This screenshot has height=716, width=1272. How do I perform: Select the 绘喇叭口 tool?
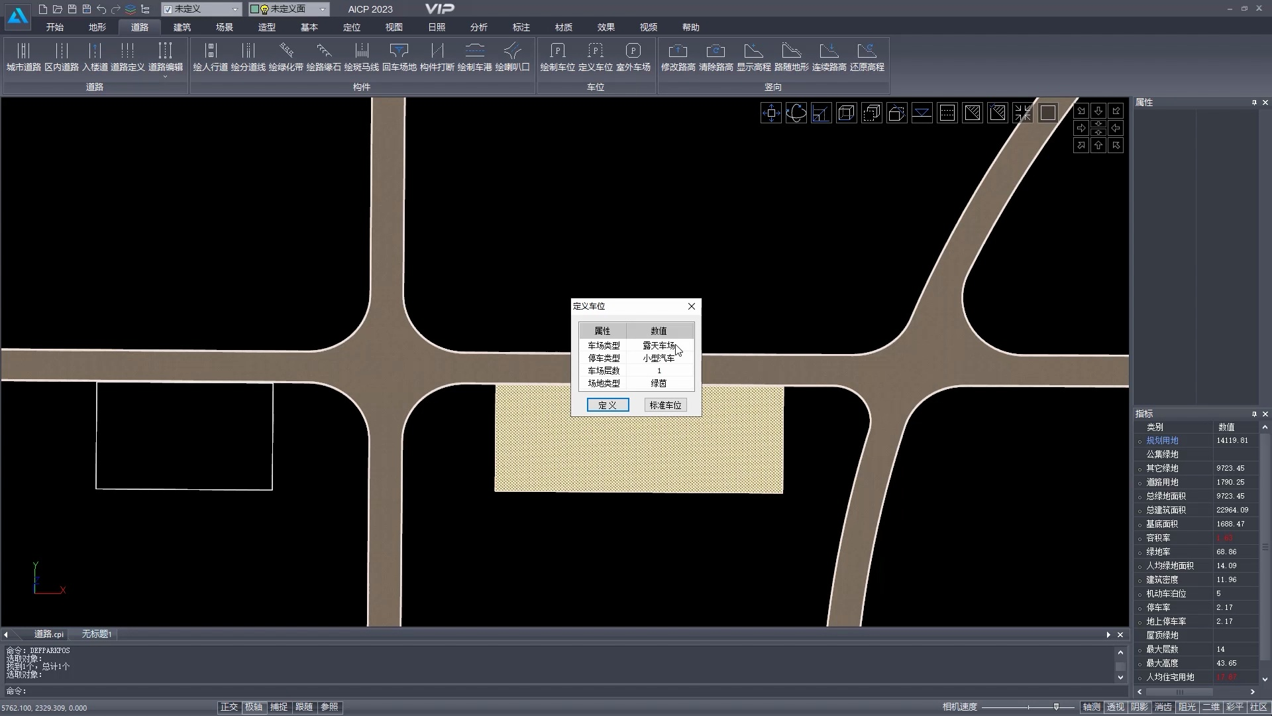[x=513, y=57]
